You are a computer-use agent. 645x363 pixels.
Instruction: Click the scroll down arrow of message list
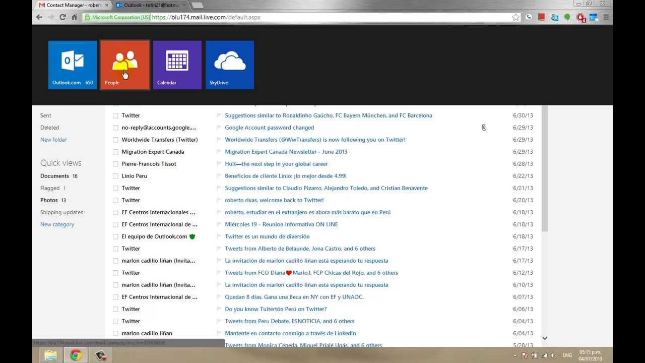pos(545,338)
